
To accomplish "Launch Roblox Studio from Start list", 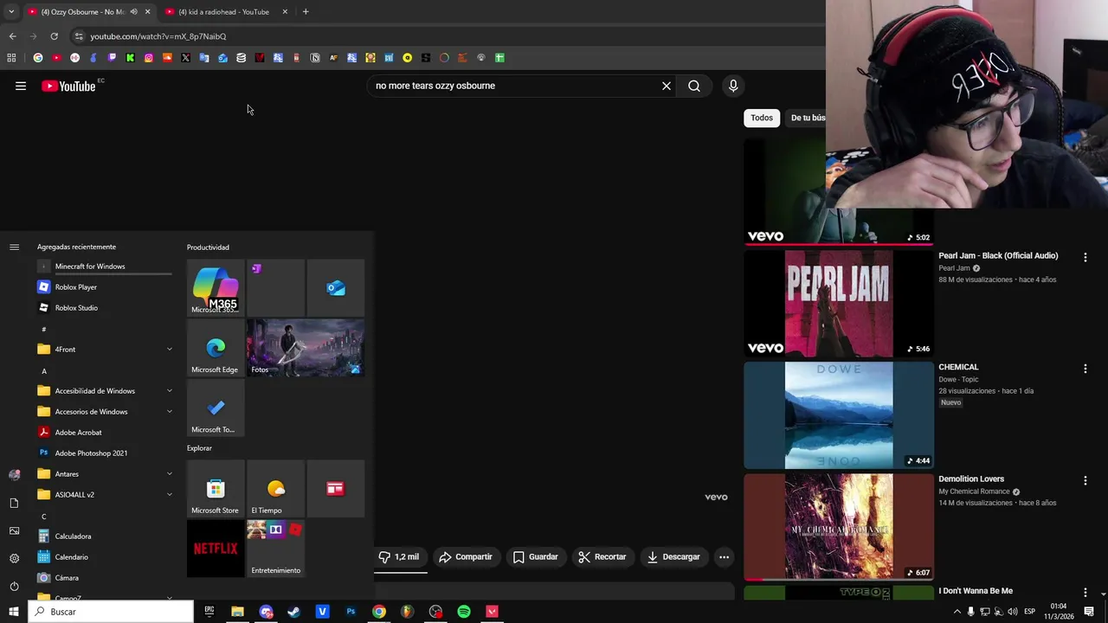I will [105, 308].
